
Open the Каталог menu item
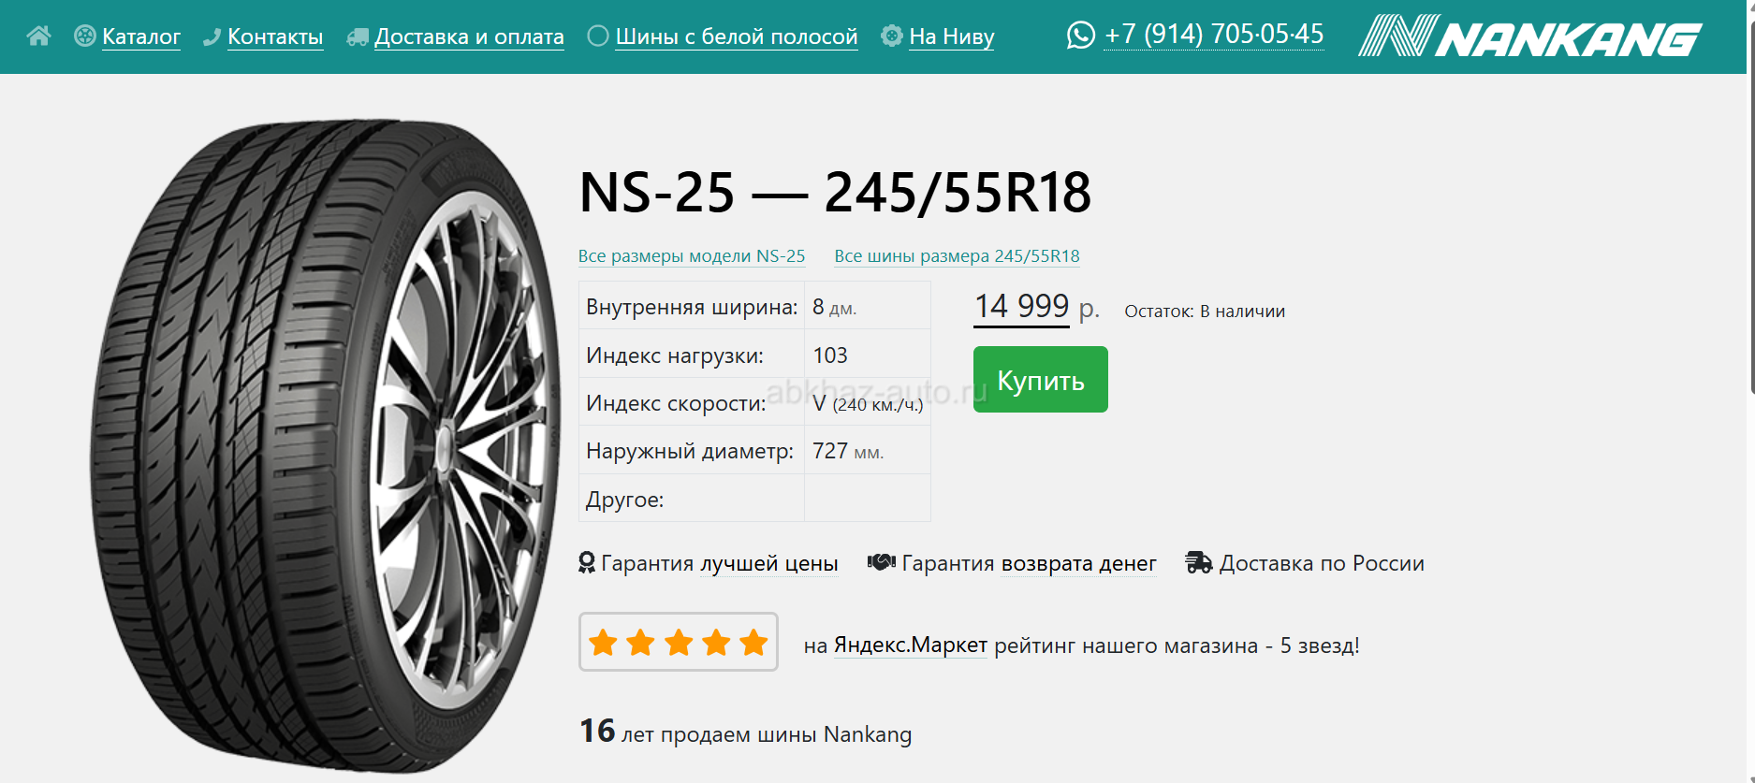coord(141,36)
